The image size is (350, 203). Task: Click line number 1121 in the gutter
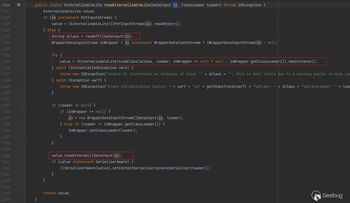[x=6, y=36]
